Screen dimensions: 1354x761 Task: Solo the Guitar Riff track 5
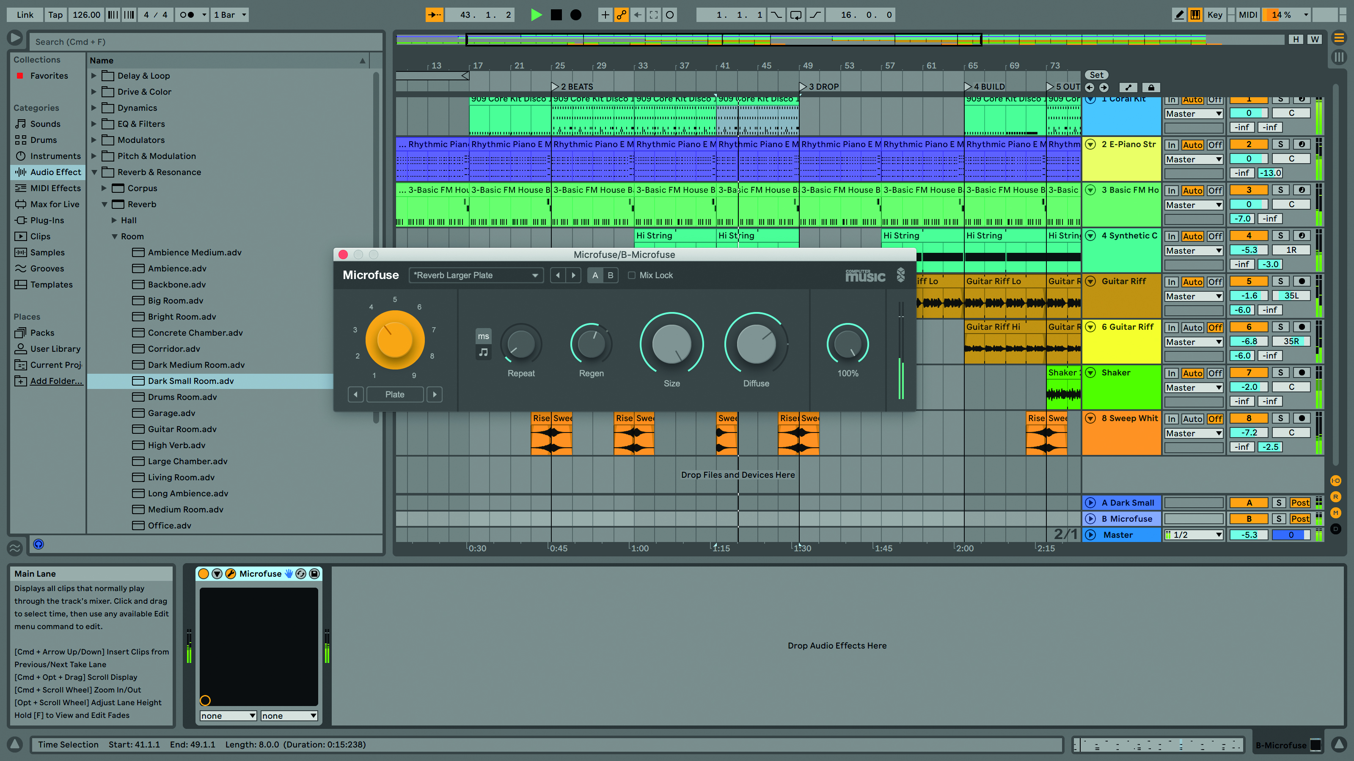(x=1280, y=281)
